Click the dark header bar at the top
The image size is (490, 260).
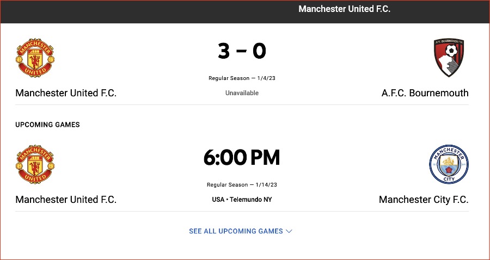245,11
